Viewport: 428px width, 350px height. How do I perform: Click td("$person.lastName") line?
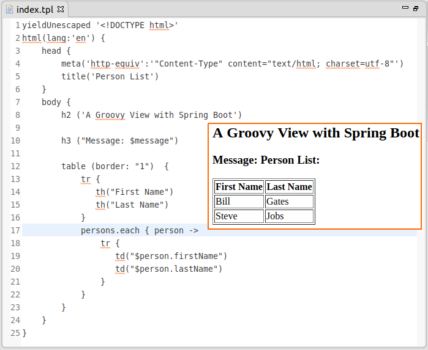168,269
